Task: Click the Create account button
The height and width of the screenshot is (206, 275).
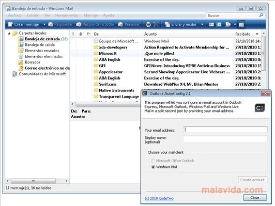Action: coord(252,180)
